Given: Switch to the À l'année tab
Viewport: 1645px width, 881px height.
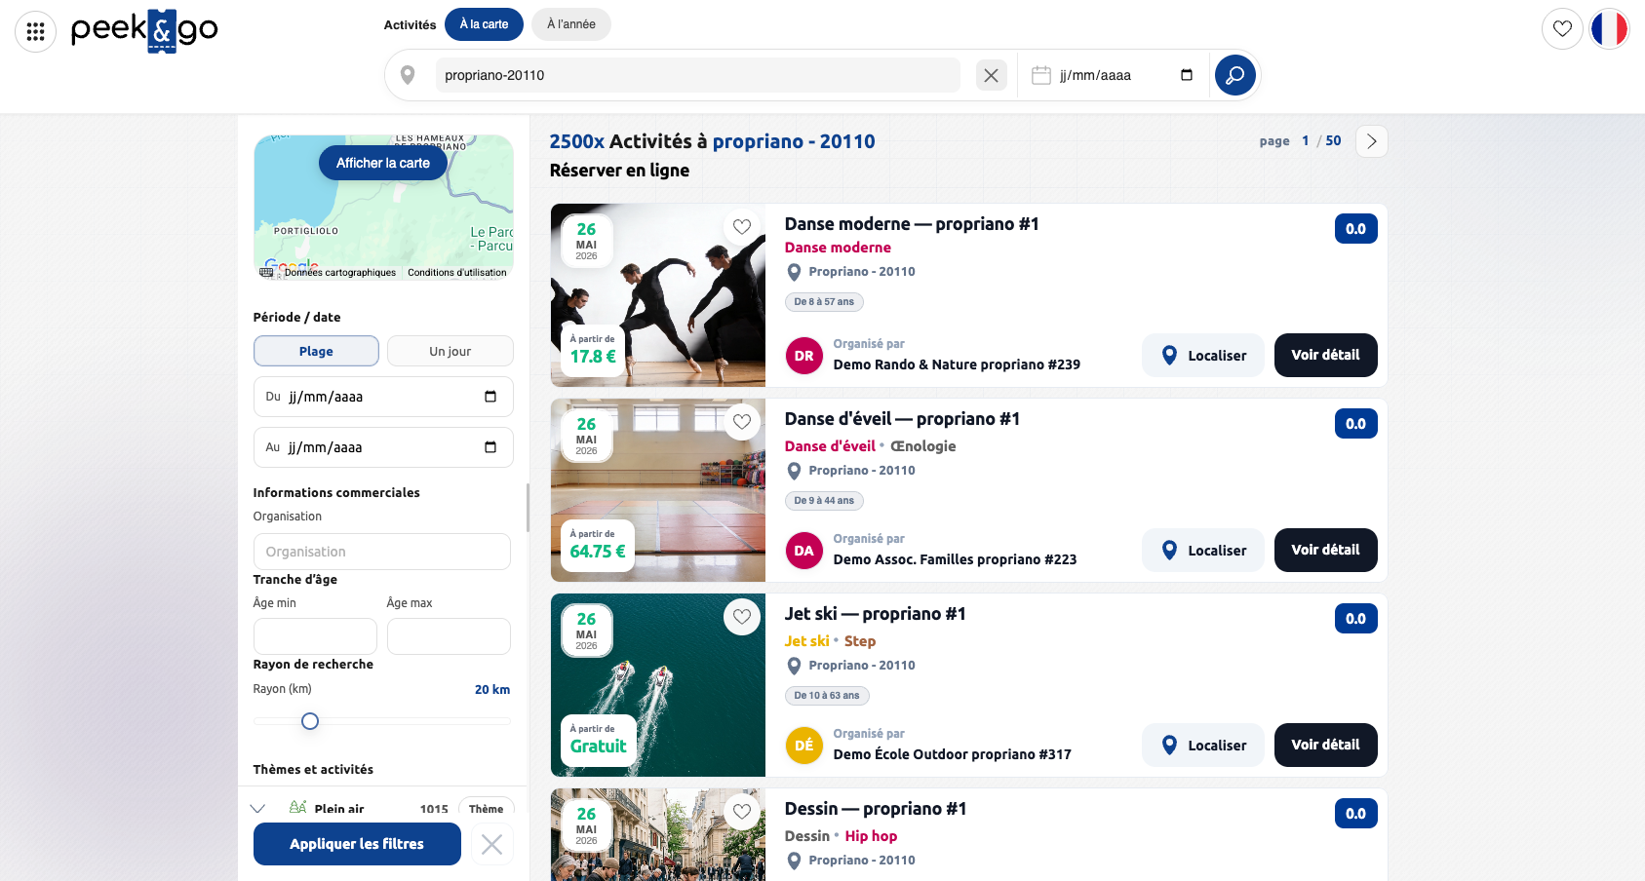Looking at the screenshot, I should (x=571, y=24).
